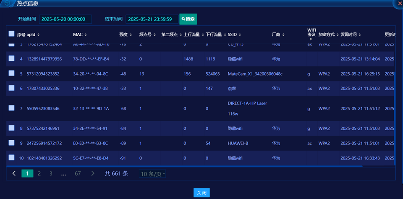Go to page 3
Screen dimensions: 403x199
51,173
